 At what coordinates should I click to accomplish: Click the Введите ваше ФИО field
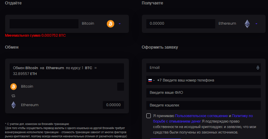[x=204, y=93]
